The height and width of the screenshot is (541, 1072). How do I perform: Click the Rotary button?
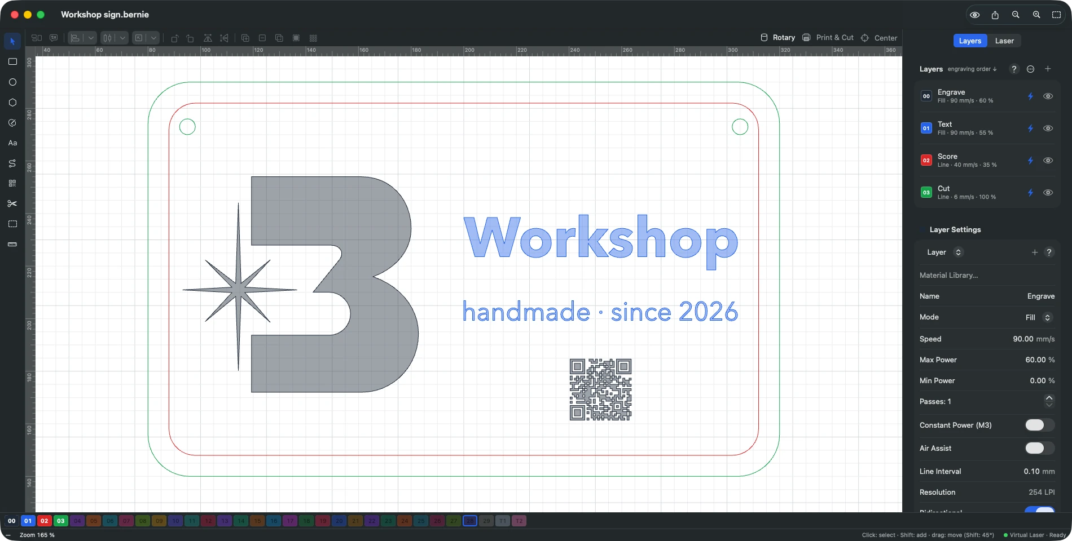[x=777, y=38]
